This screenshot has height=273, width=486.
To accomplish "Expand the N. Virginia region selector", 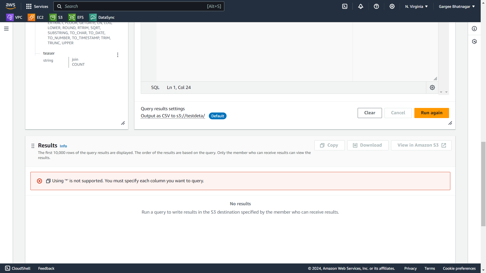I will pos(416,7).
